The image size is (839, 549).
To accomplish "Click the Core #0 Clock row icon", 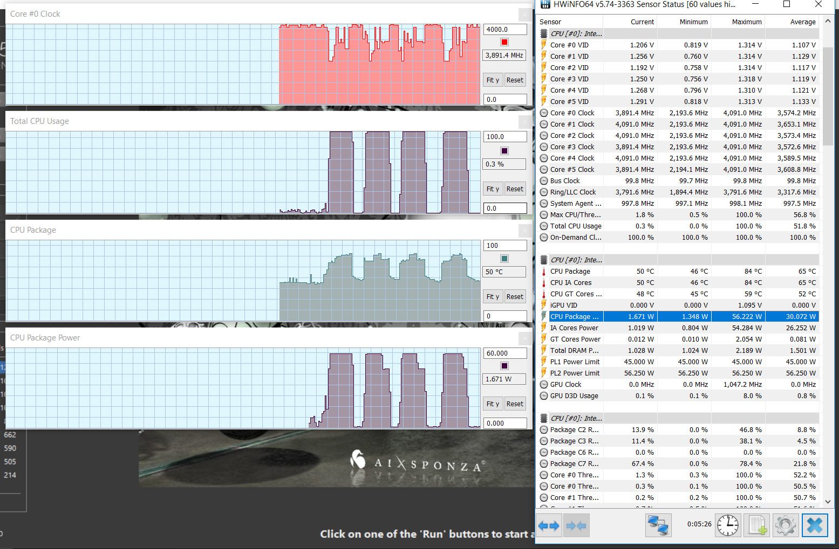I will click(544, 113).
